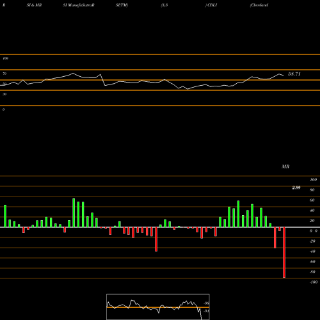This screenshot has height=320, width=320.
Task: Click the tallest red MR bar at far right
Action: click(284, 252)
